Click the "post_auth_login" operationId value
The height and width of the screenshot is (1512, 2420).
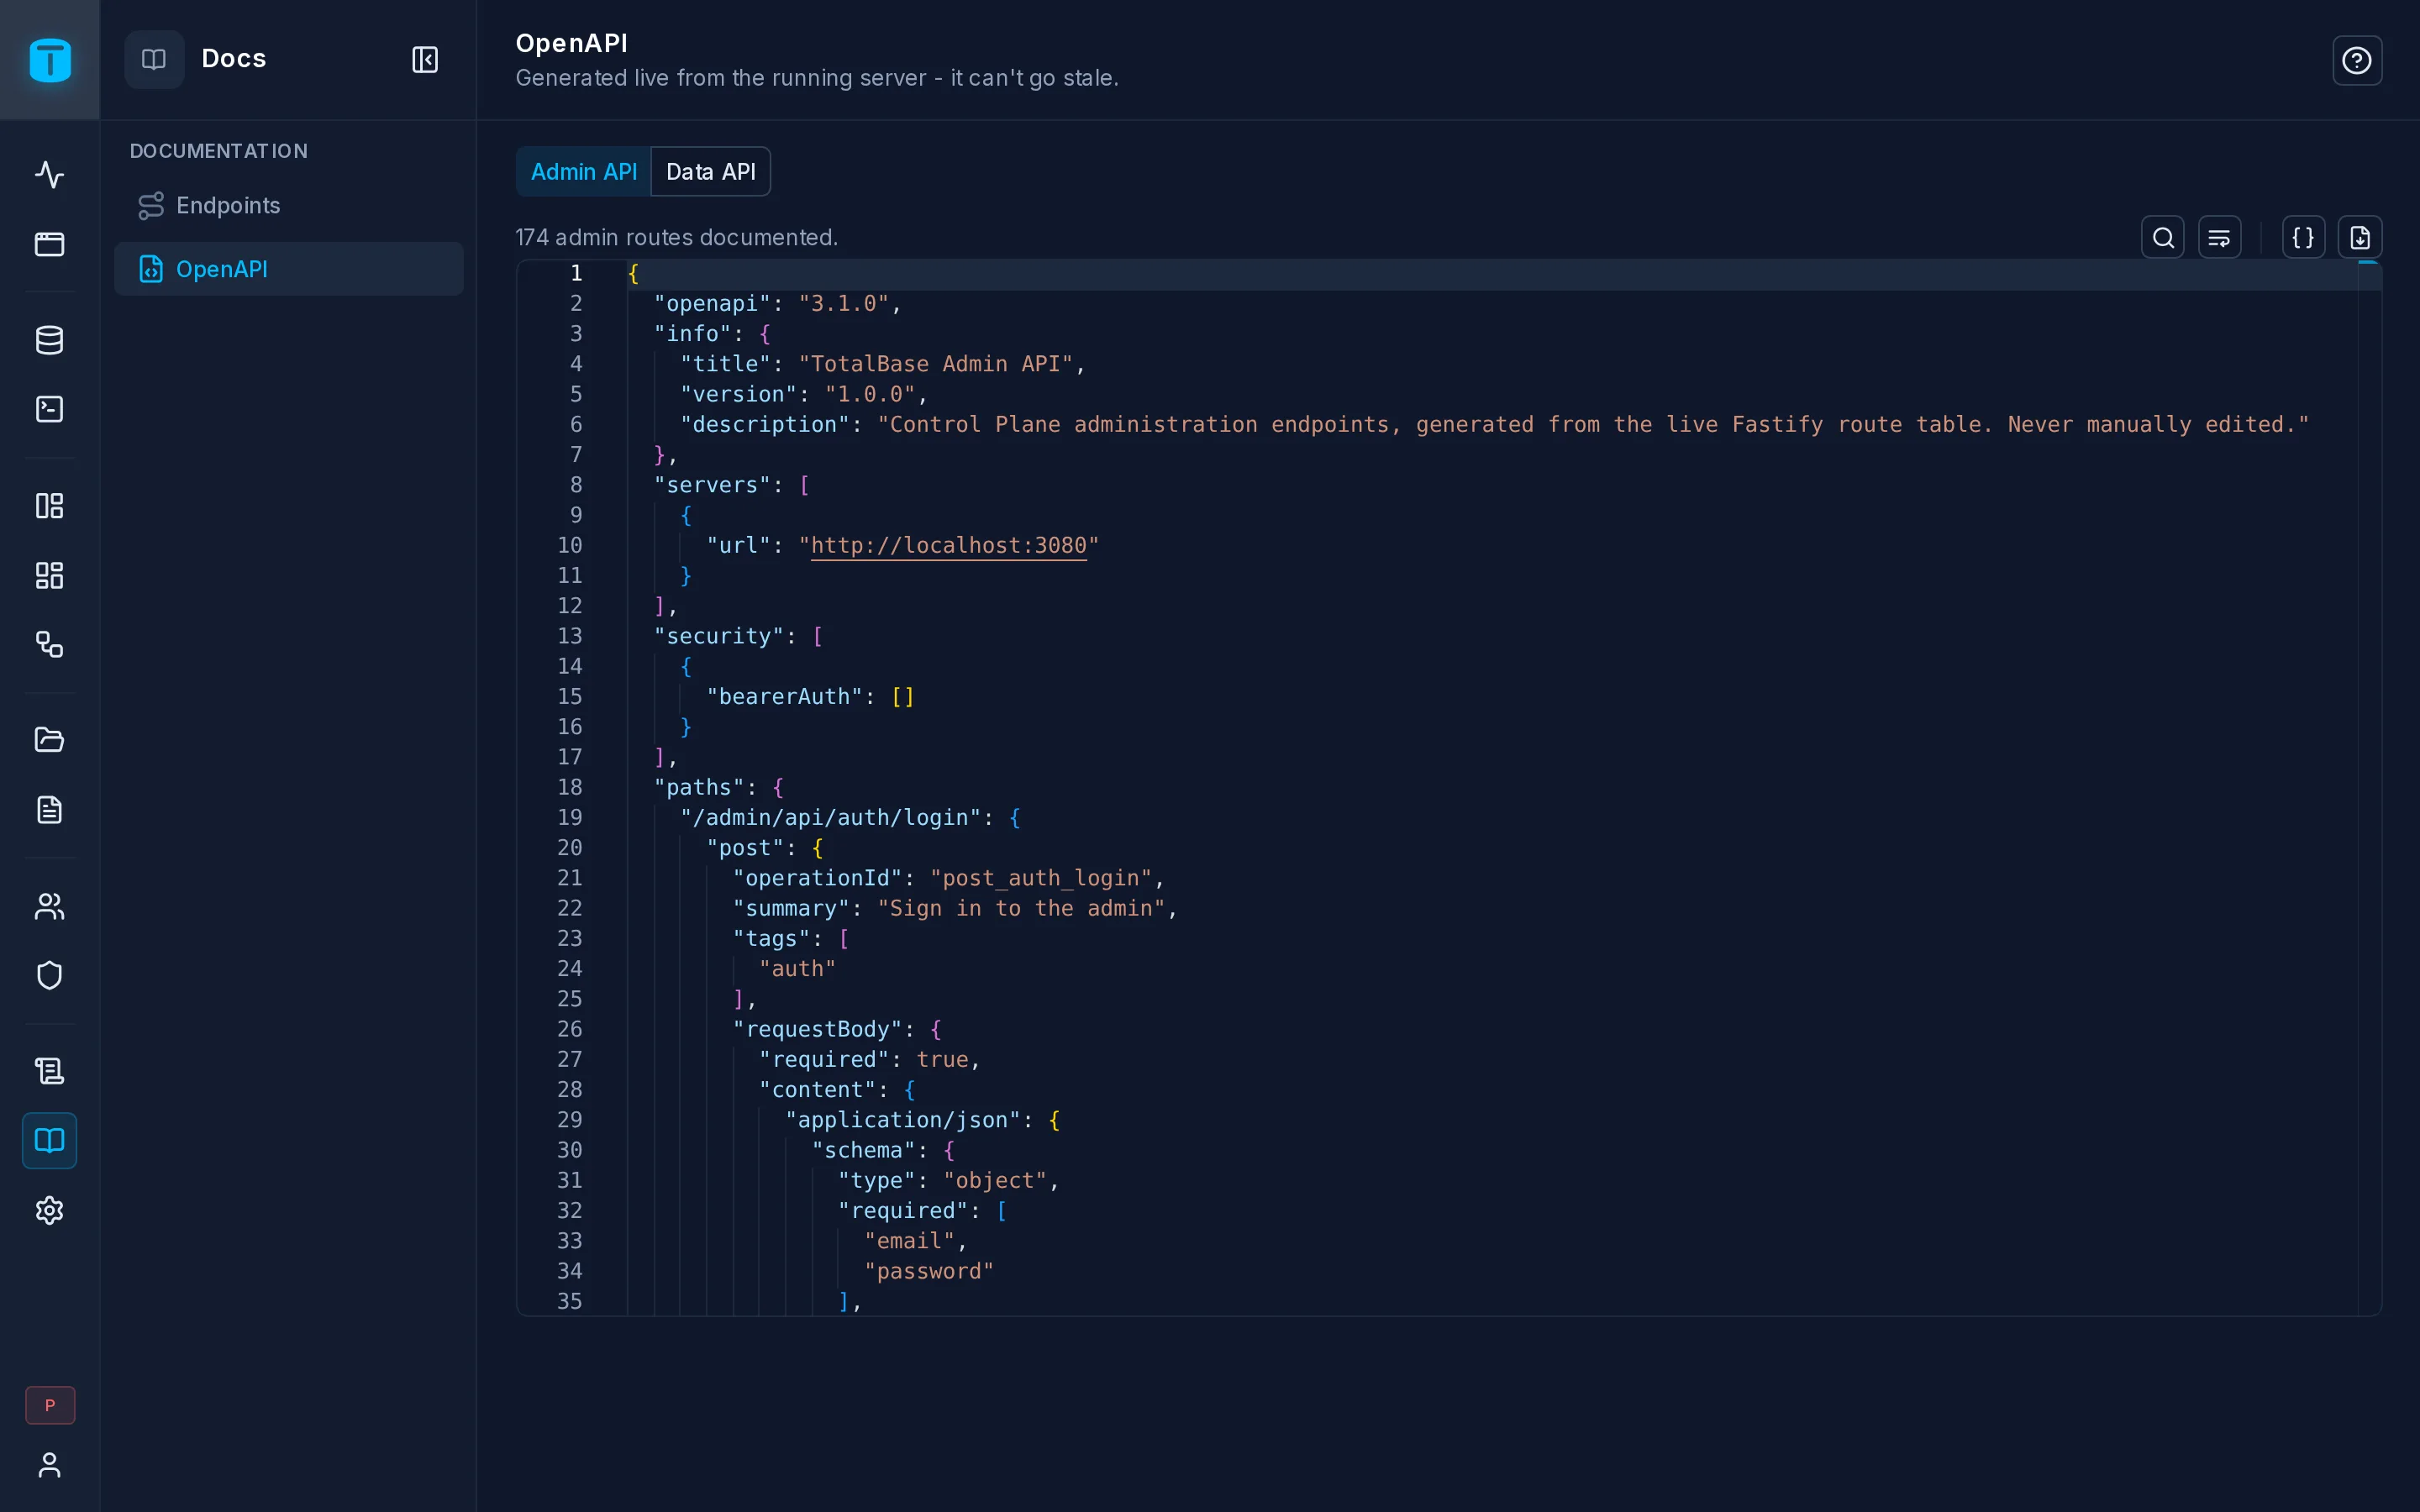(1041, 879)
